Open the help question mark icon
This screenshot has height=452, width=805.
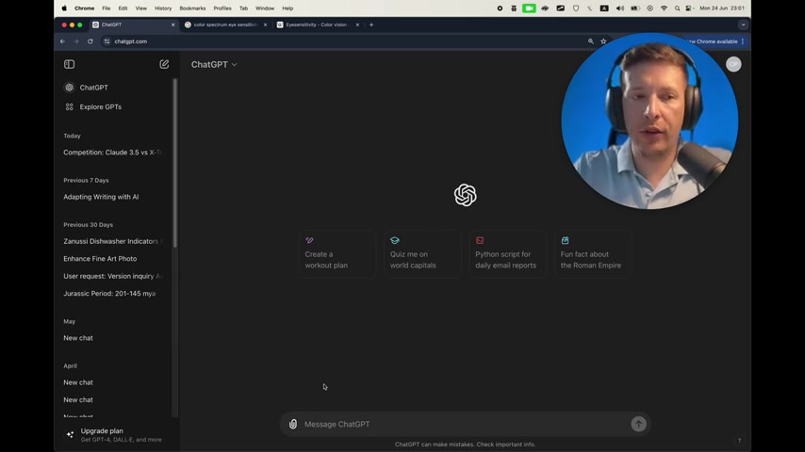click(x=739, y=440)
